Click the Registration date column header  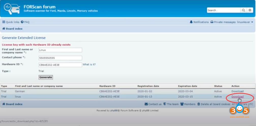tap(148, 86)
